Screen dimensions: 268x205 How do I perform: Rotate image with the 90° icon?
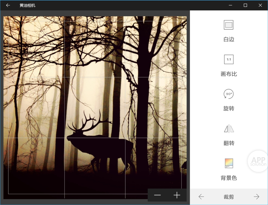click(x=229, y=94)
